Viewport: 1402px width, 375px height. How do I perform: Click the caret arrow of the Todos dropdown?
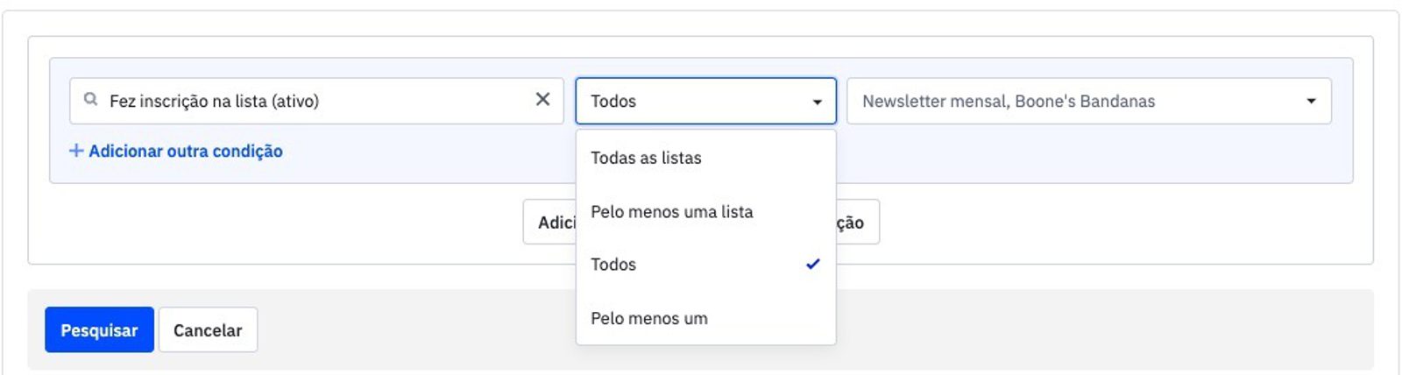coord(818,102)
